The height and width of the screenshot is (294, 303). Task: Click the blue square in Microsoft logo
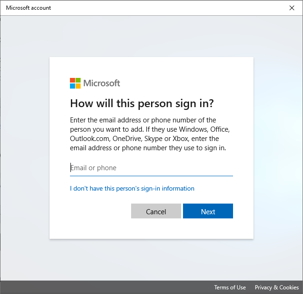click(72, 86)
